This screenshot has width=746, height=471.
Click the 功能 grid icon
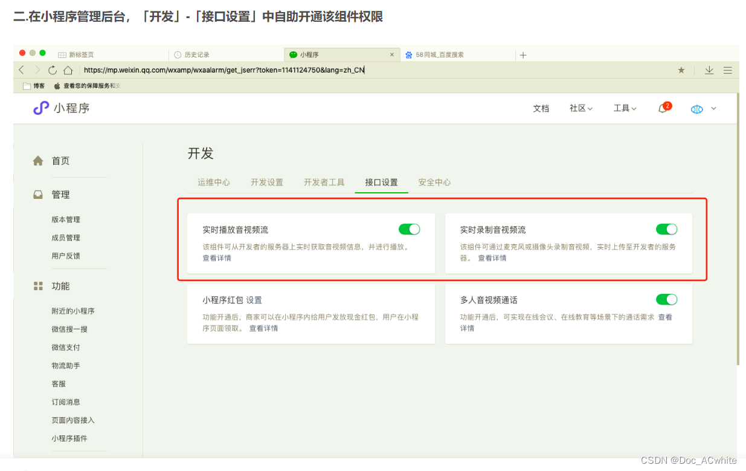pos(38,286)
